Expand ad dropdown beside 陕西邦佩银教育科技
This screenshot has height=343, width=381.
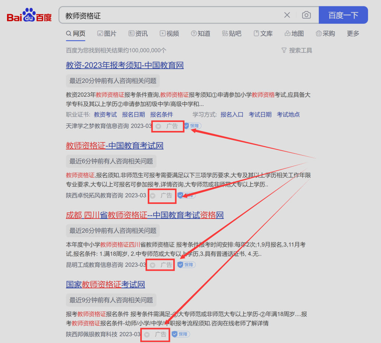[147, 335]
